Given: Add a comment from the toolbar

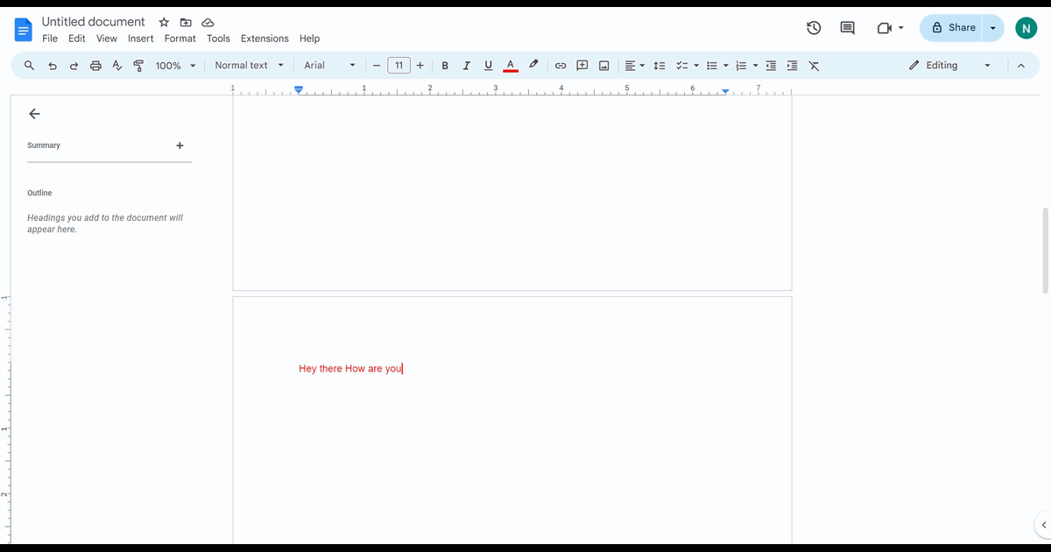Looking at the screenshot, I should [582, 66].
